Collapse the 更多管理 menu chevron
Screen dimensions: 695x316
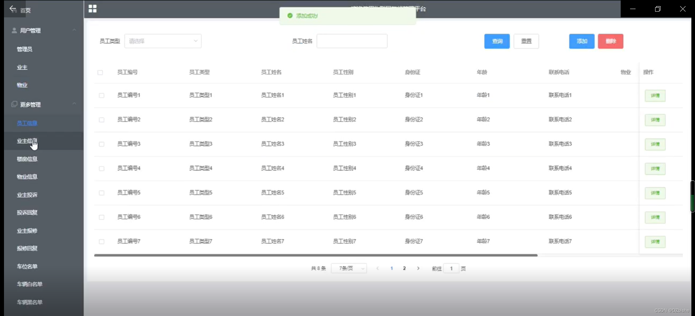(x=74, y=104)
